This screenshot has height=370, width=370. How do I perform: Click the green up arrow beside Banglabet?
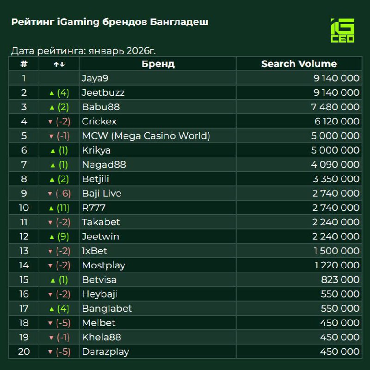tap(52, 309)
